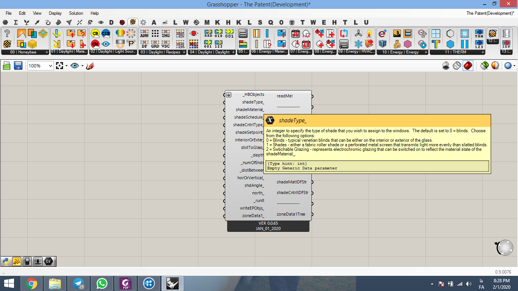Expand the zoom extents options arrow
Viewport: 518px width, 291px height.
tap(66, 66)
